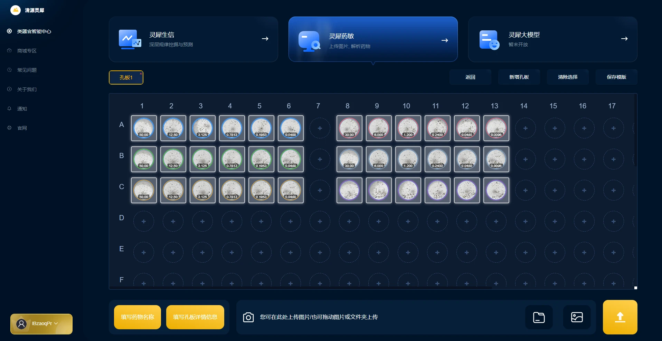Viewport: 662px width, 341px height.
Task: Select well A1 with 50.00 concentration
Action: tap(144, 128)
